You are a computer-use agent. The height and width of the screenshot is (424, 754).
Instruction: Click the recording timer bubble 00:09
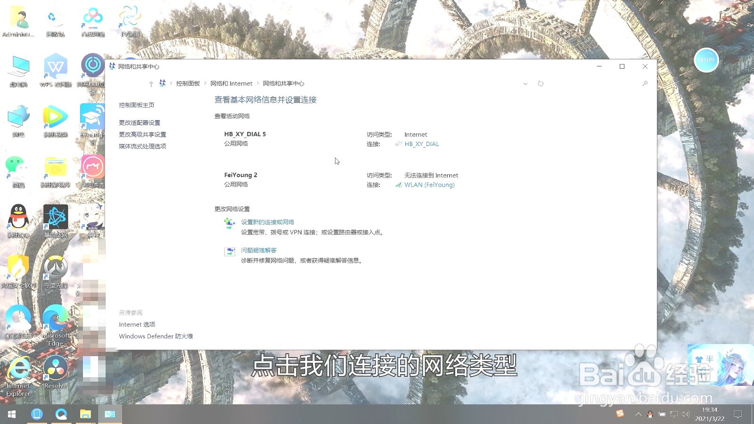(706, 60)
